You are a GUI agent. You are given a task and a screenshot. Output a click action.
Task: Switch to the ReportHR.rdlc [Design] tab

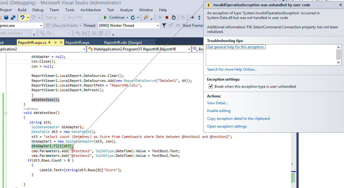coord(123,42)
